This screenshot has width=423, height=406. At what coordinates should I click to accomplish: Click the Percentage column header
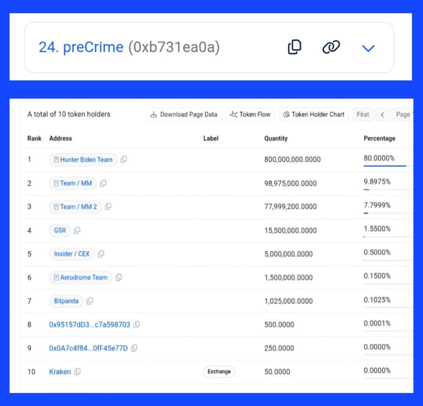point(379,138)
